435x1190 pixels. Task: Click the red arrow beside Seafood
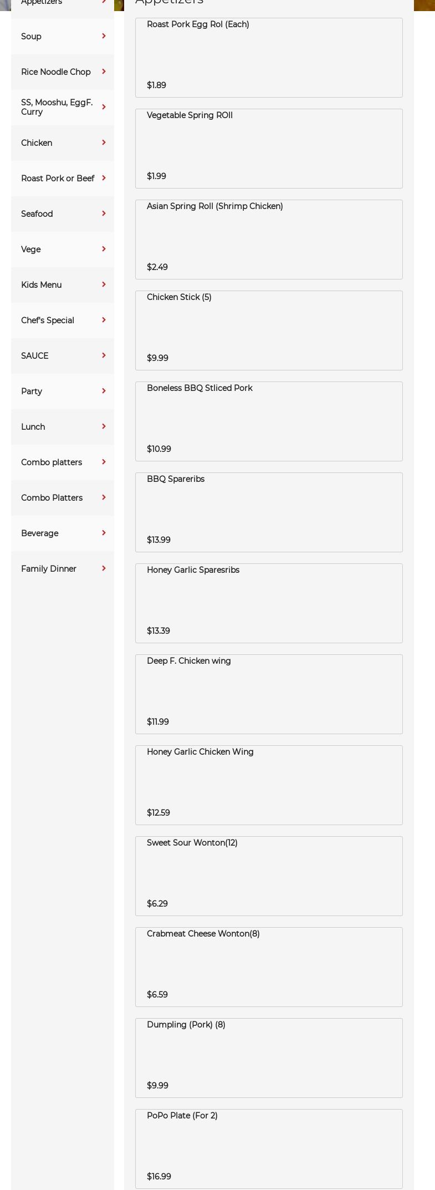(x=104, y=213)
